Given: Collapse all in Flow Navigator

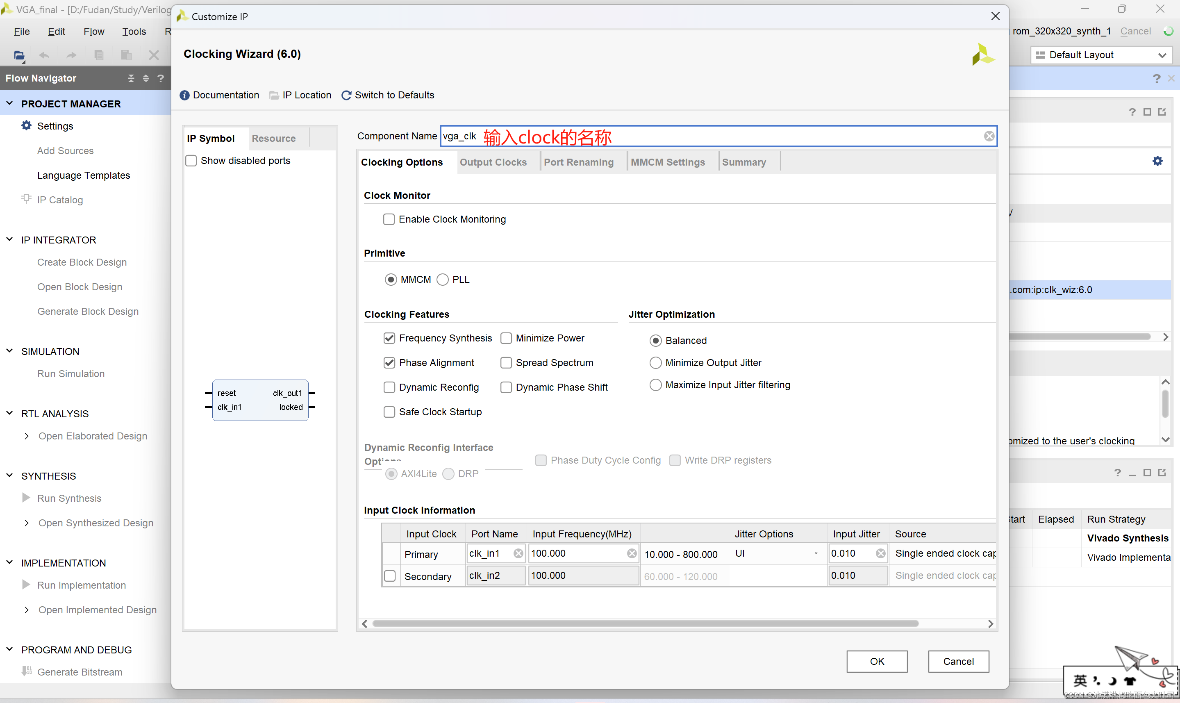Looking at the screenshot, I should [x=131, y=78].
